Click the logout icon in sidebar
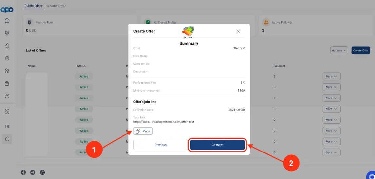Image resolution: width=375 pixels, height=179 pixels. tap(7, 139)
